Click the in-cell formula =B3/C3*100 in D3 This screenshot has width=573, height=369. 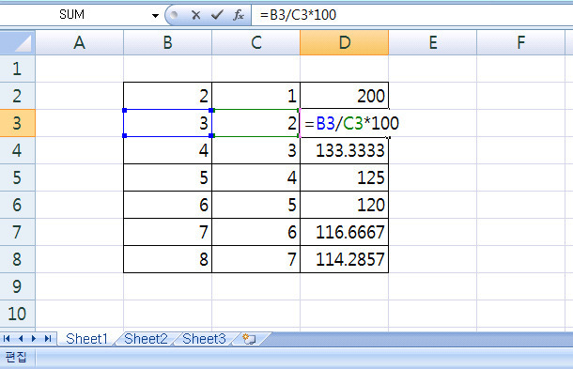coord(351,124)
